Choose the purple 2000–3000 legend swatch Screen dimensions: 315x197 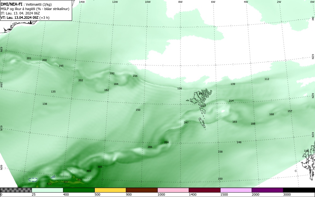(267, 190)
